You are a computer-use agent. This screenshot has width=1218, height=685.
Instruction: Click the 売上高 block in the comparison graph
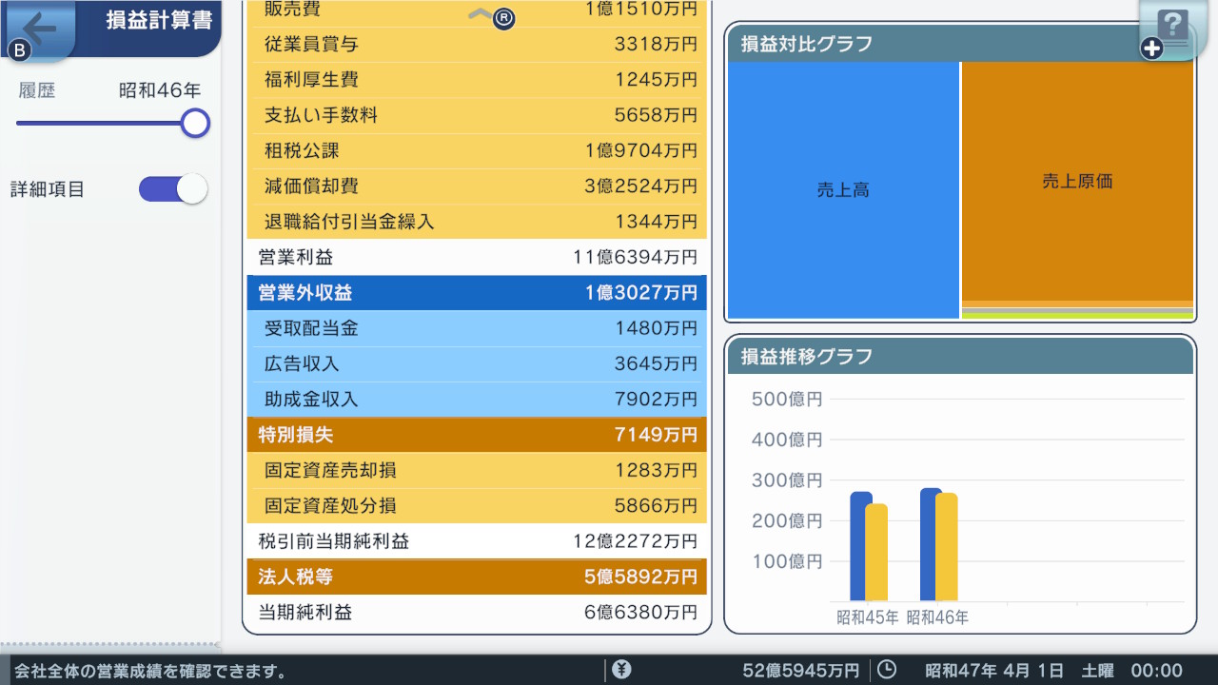(x=843, y=190)
